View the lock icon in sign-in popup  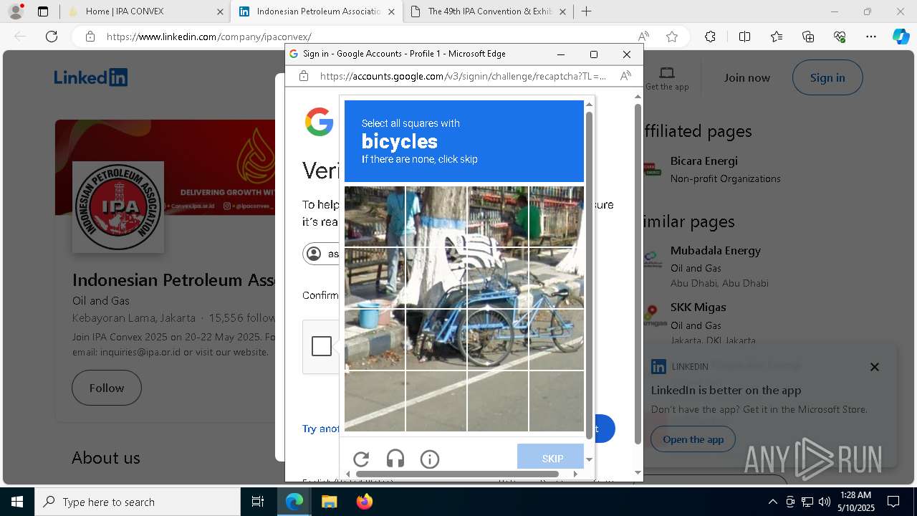(x=304, y=76)
